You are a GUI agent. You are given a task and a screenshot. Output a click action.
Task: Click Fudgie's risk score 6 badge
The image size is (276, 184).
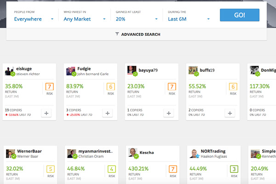(111, 86)
